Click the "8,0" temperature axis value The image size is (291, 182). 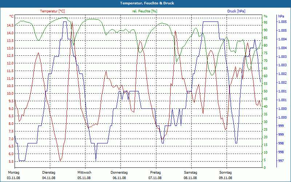[11, 124]
